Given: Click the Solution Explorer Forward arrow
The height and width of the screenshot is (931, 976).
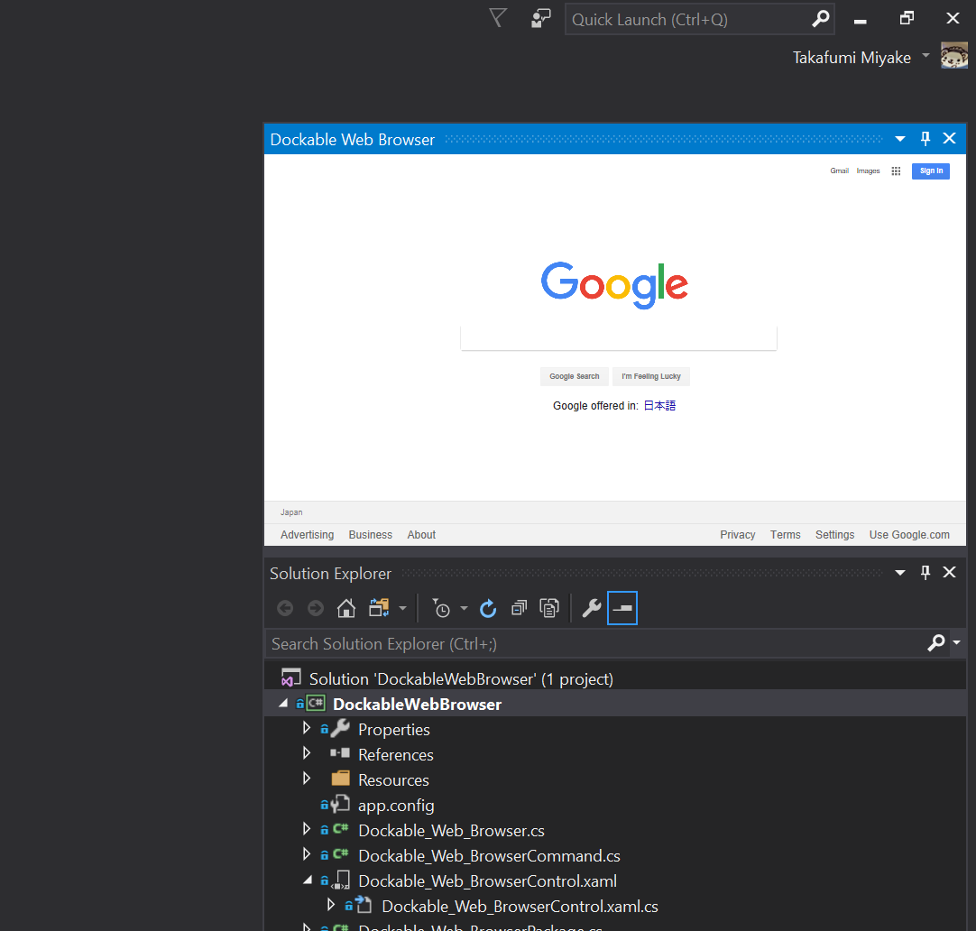Looking at the screenshot, I should pyautogui.click(x=316, y=608).
